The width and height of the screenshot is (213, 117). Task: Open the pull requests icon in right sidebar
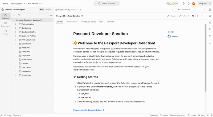click(210, 29)
